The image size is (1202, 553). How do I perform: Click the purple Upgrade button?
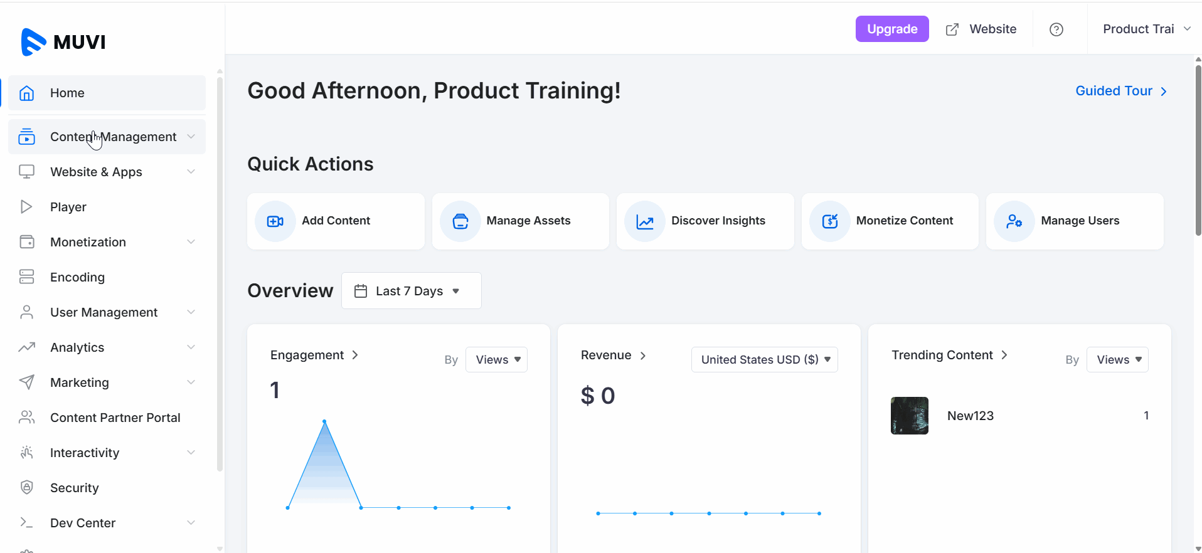(891, 29)
